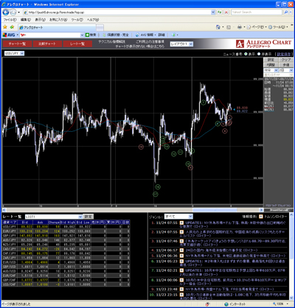Click the Add to Favorites star-plus icon
The width and height of the screenshot is (295, 308).
point(12,27)
